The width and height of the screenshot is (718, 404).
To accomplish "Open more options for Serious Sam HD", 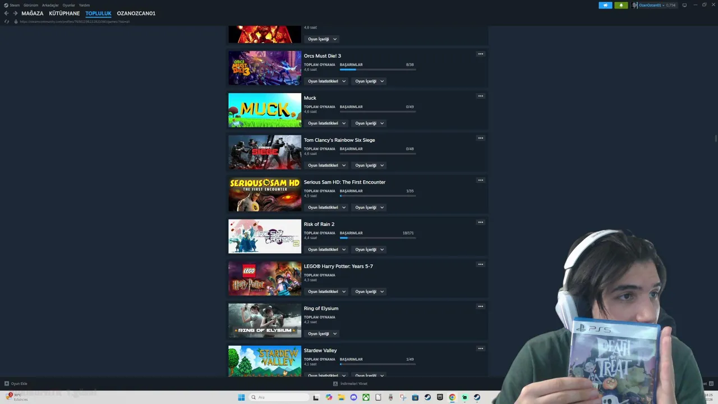I will (480, 180).
